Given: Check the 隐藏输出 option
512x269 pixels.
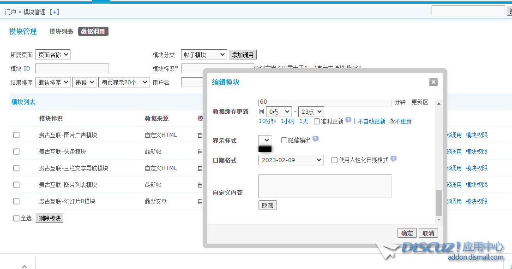Looking at the screenshot, I should pos(284,139).
